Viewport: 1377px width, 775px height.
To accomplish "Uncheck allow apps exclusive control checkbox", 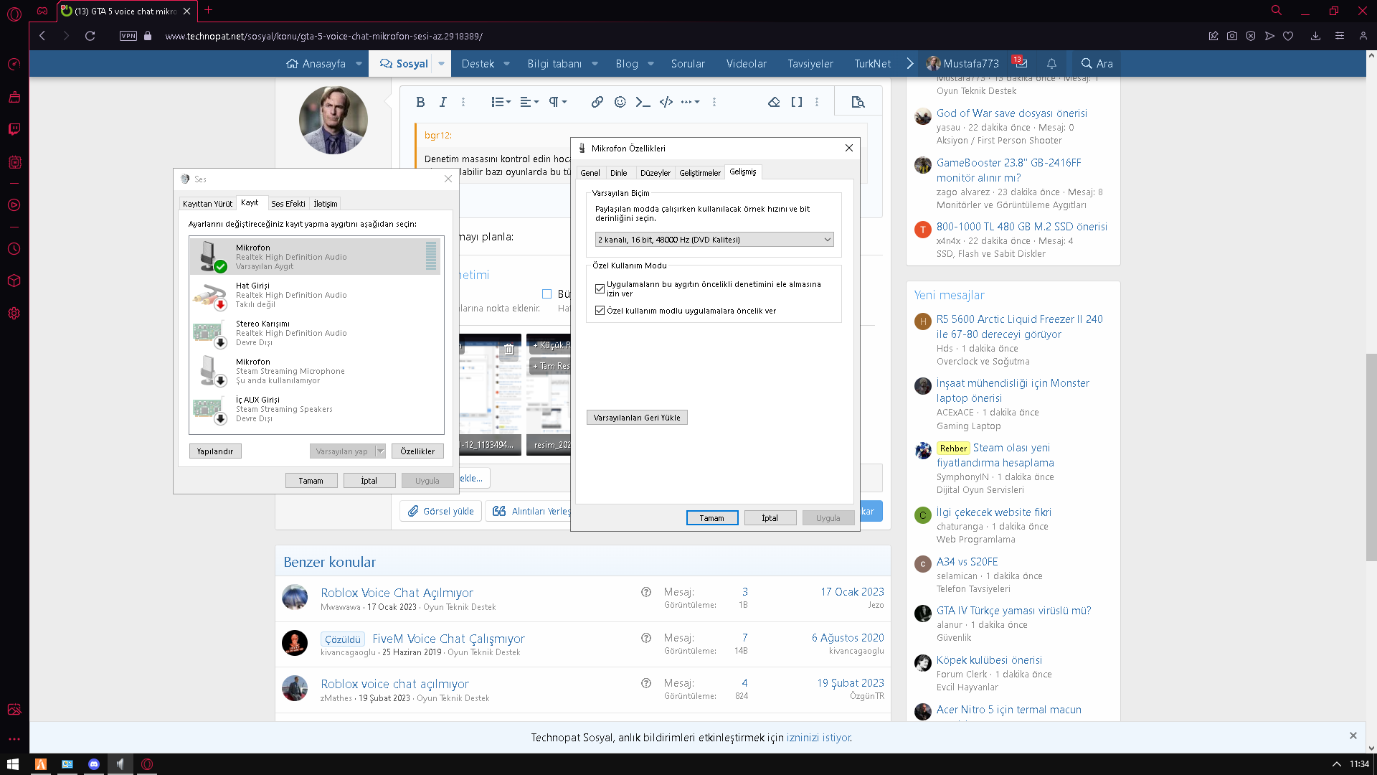I will click(600, 288).
